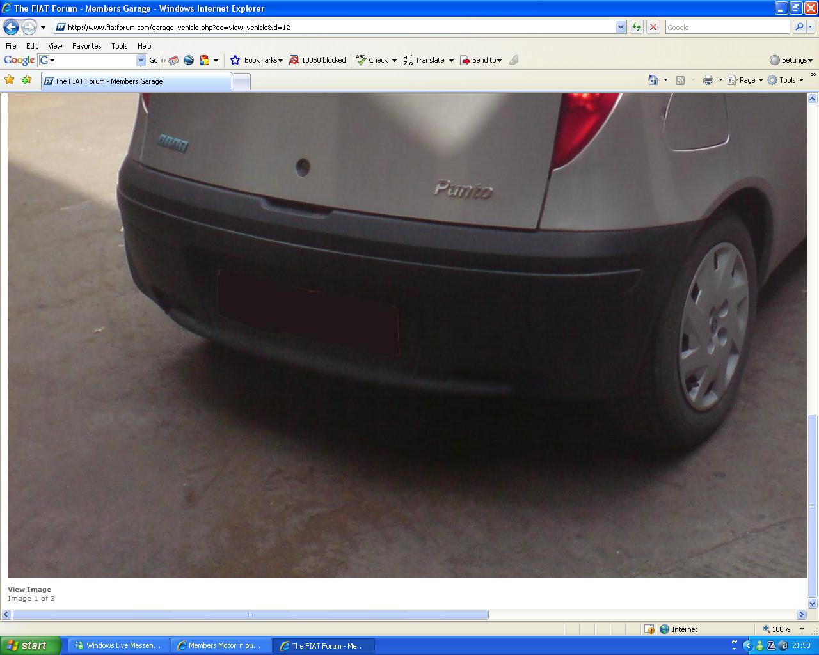Open the Print options dropdown arrow

point(720,80)
